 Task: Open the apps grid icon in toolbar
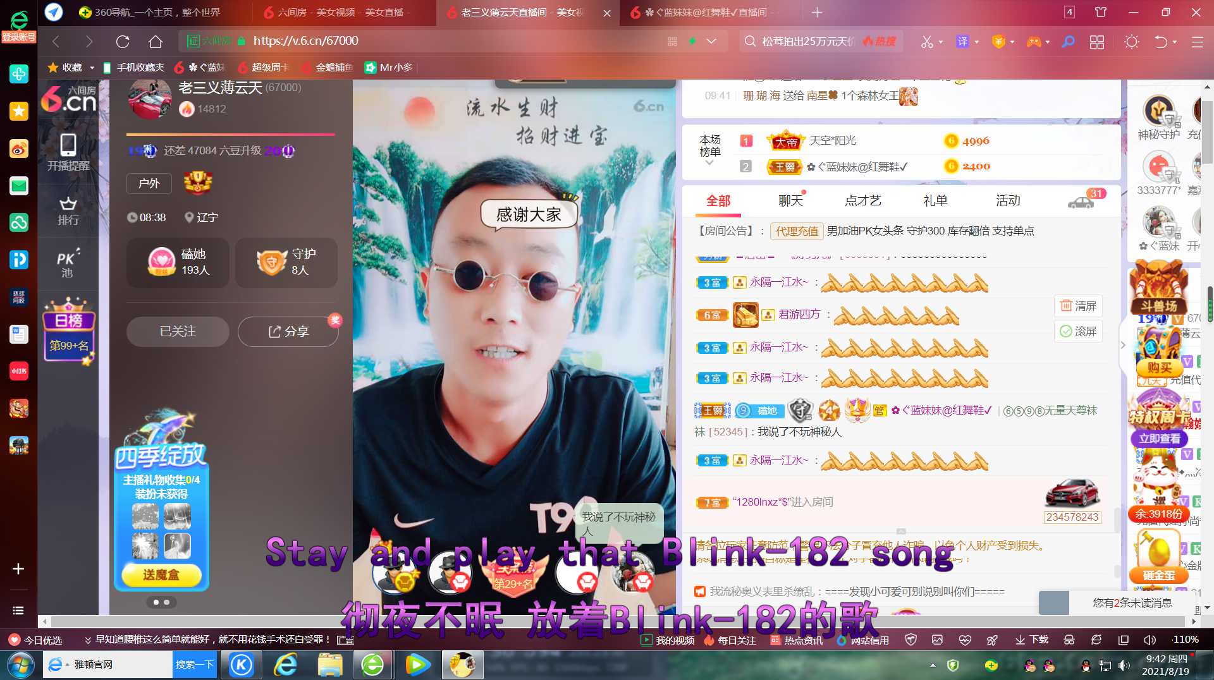(x=1097, y=42)
